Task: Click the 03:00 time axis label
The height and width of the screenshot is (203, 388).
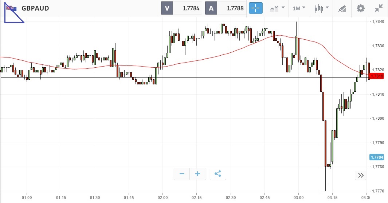Action: [298, 197]
